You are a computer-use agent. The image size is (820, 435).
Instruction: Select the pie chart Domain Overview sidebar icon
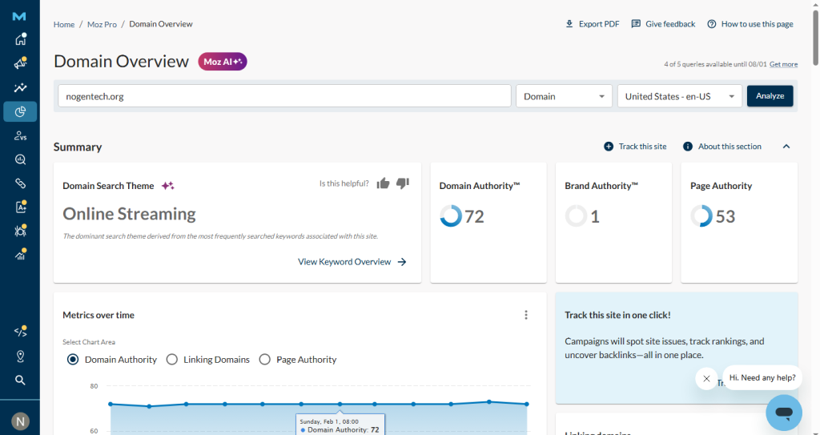pos(20,111)
